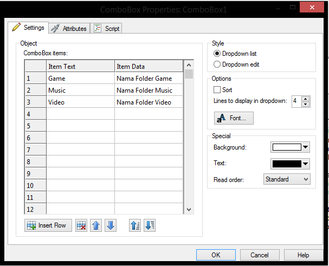Select row header number 8
This screenshot has height=266, width=329.
tap(35, 161)
